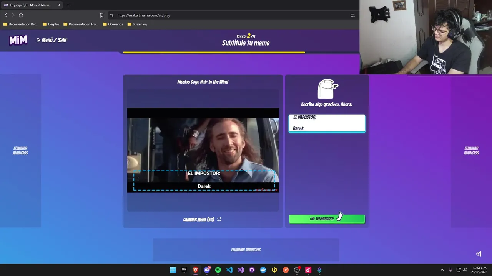492x276 pixels.
Task: Open GitHub Desktop from taskbar
Action: tap(252, 270)
